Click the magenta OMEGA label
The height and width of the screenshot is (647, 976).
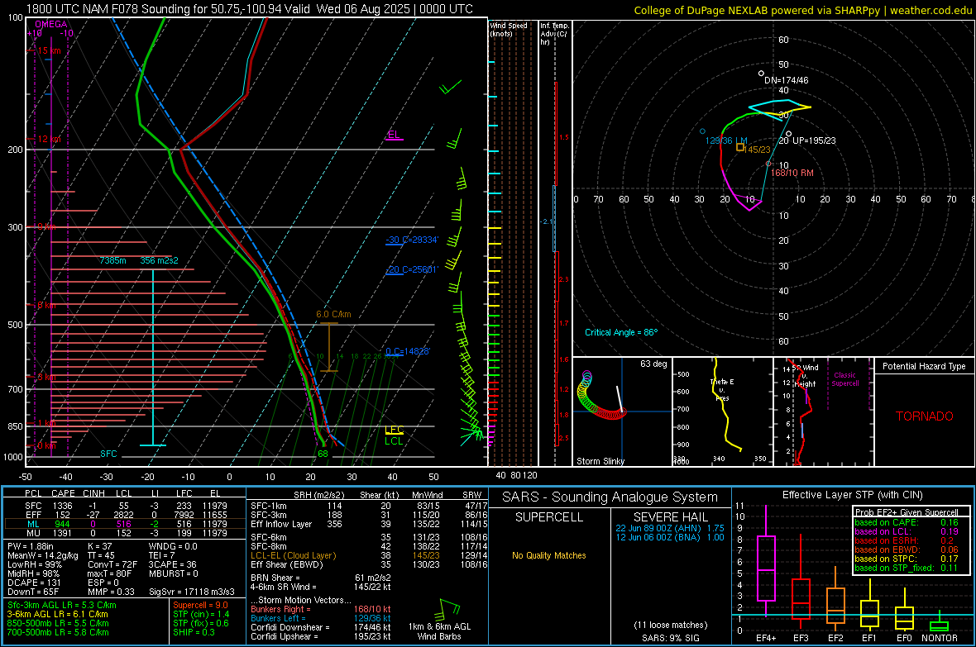click(51, 24)
